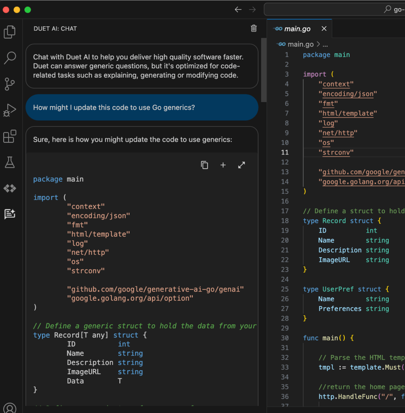
Task: Clear chat history with trash icon
Action: 254,28
